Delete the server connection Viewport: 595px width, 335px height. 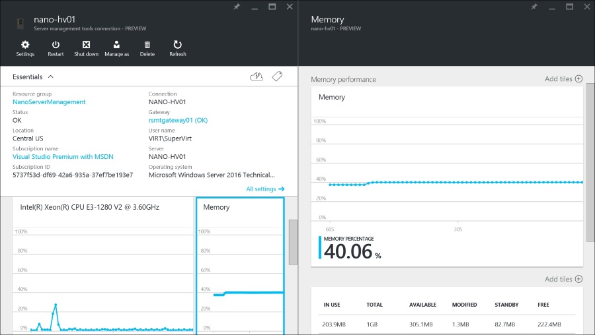(x=147, y=48)
